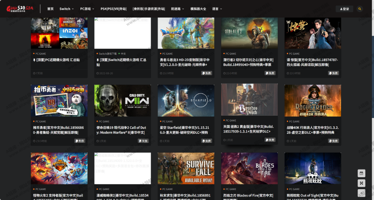Click PC GAME tag above 推币勇者

[40, 121]
